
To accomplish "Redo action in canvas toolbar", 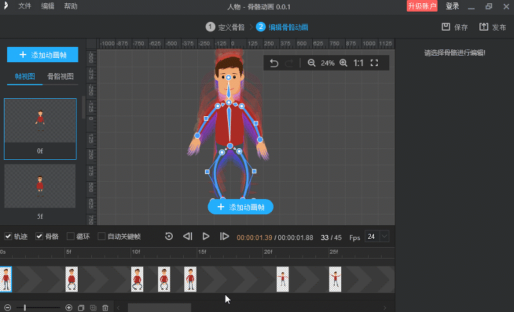I will point(289,63).
